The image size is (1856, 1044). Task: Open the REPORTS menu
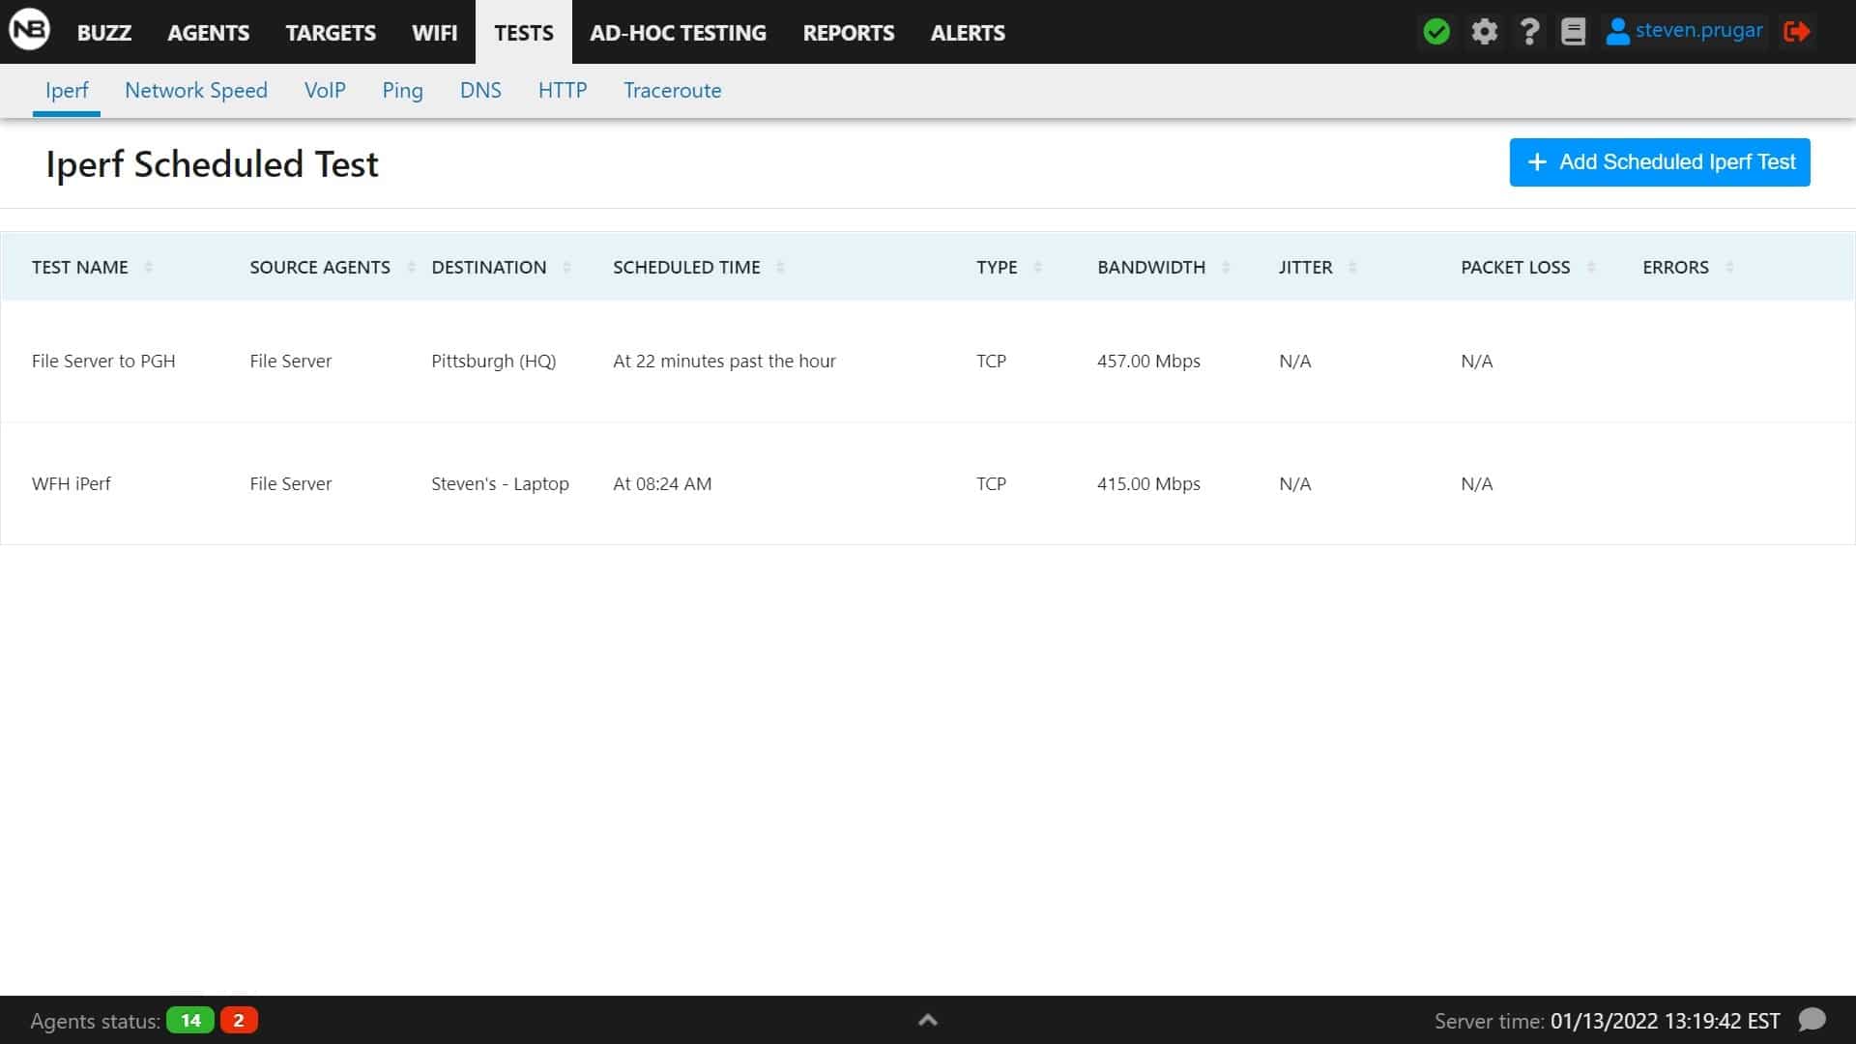848,33
